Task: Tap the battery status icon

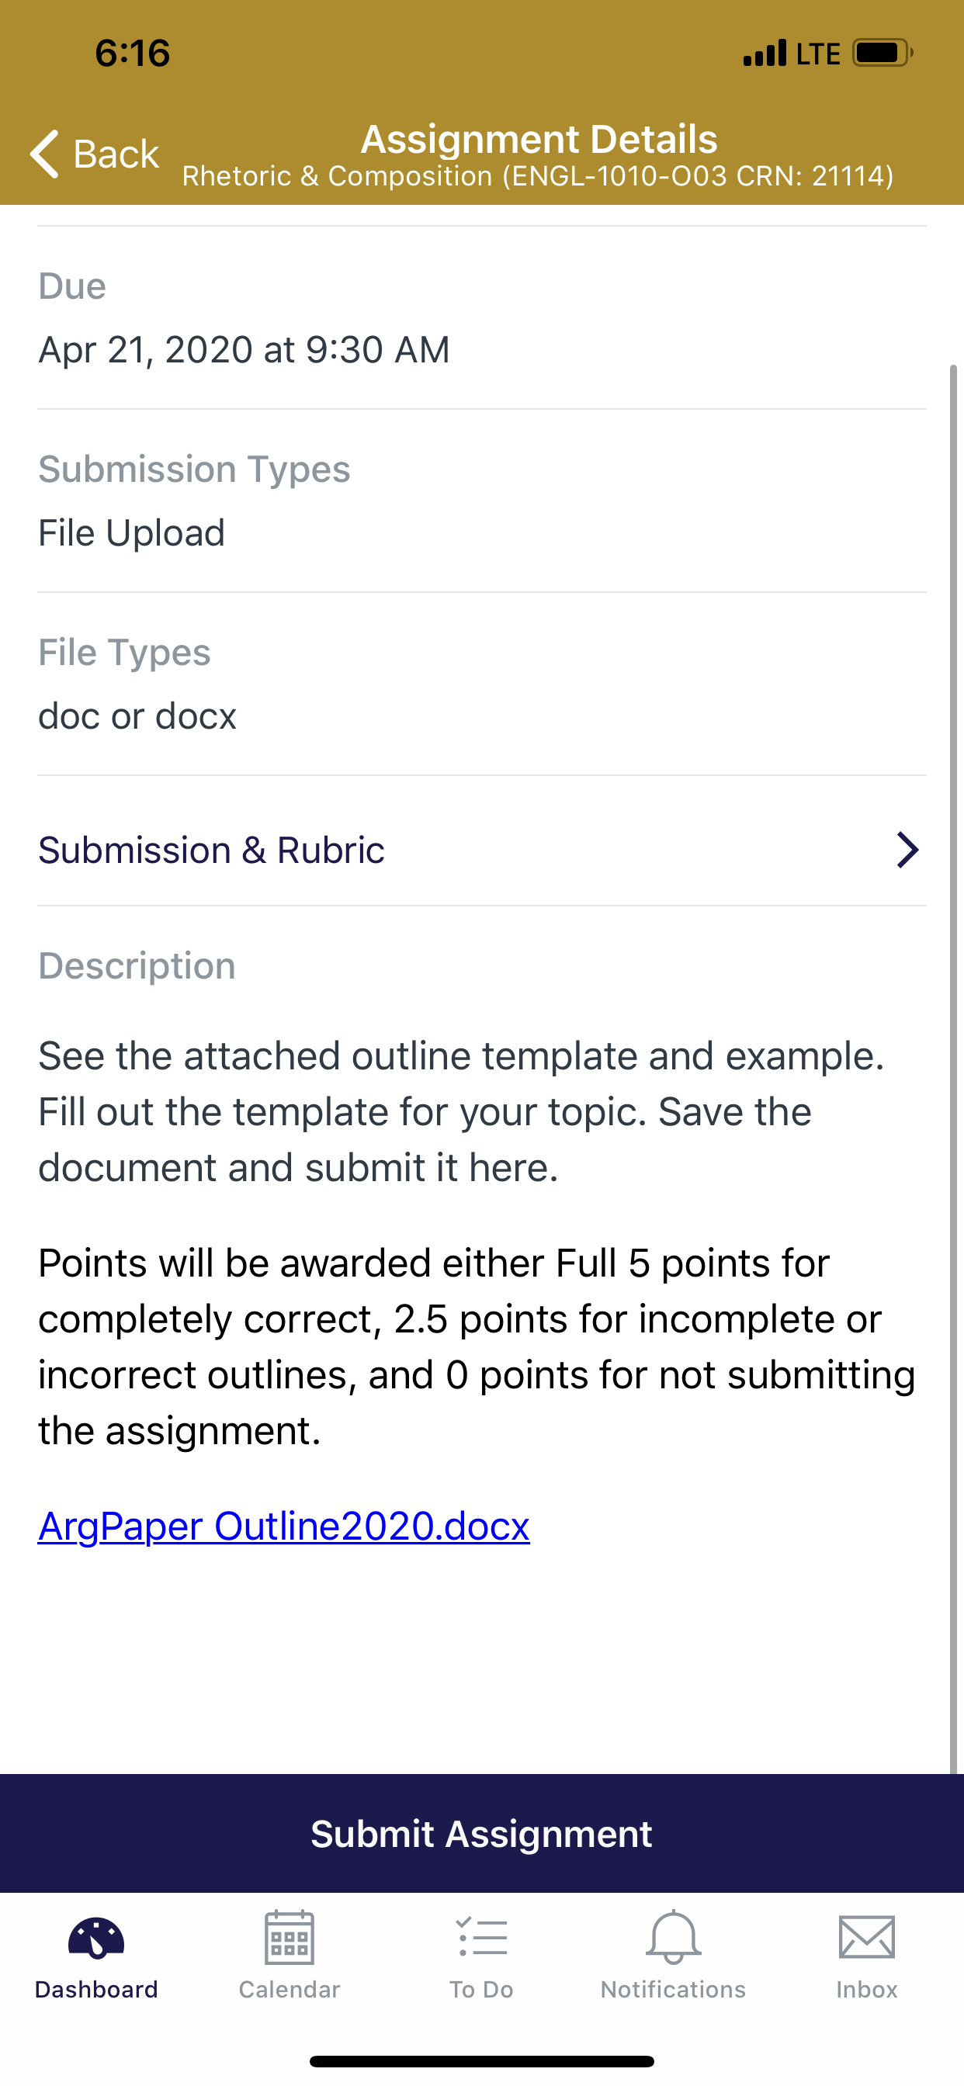Action: tap(883, 54)
